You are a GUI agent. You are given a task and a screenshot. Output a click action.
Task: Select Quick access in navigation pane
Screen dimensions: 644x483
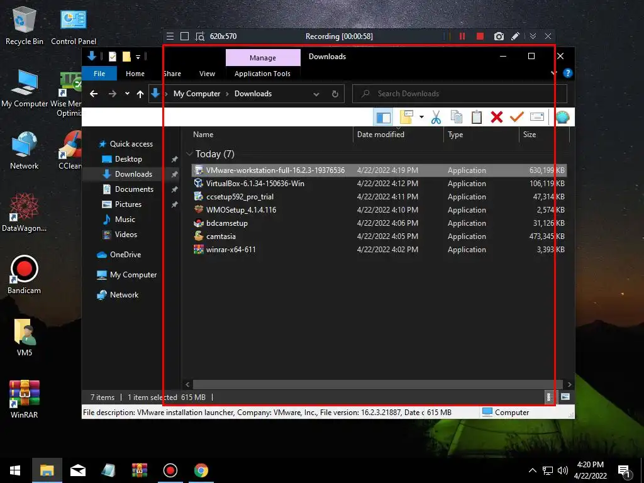click(131, 144)
